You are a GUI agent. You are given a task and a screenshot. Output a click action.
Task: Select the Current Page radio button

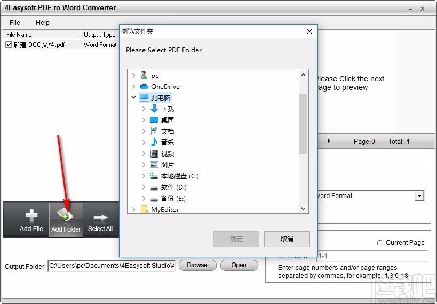(x=379, y=243)
